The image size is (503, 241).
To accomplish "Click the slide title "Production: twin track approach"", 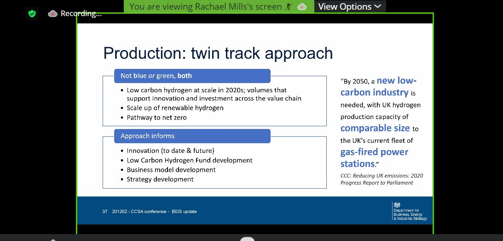I will [218, 53].
